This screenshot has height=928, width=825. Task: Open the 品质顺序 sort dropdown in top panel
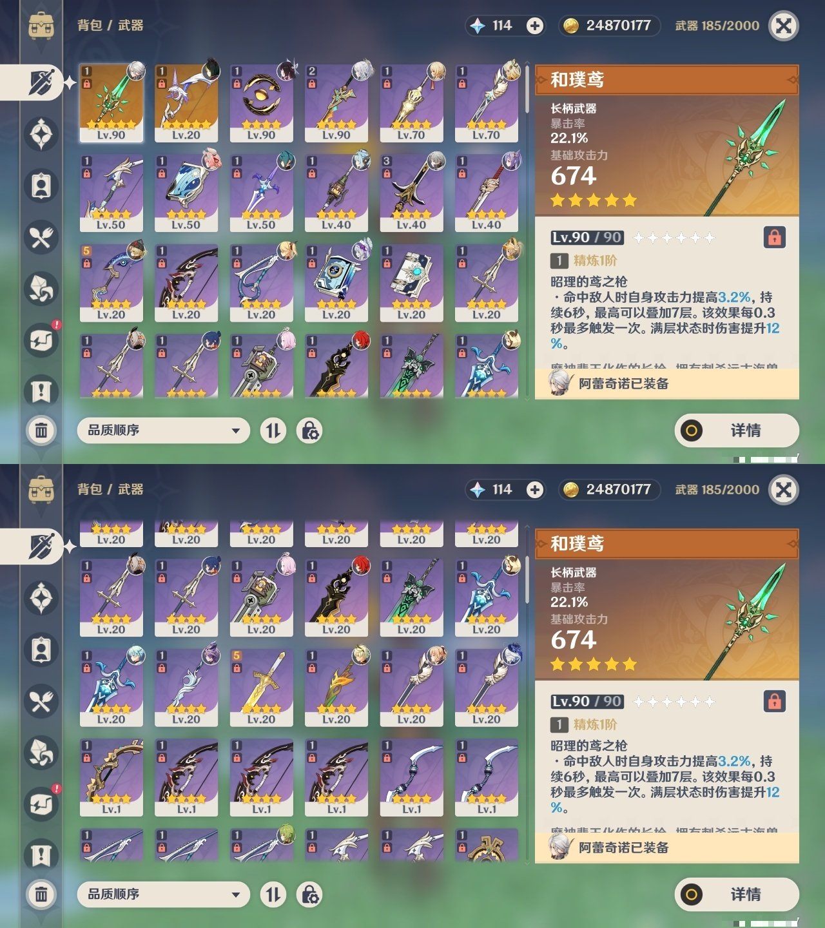163,430
